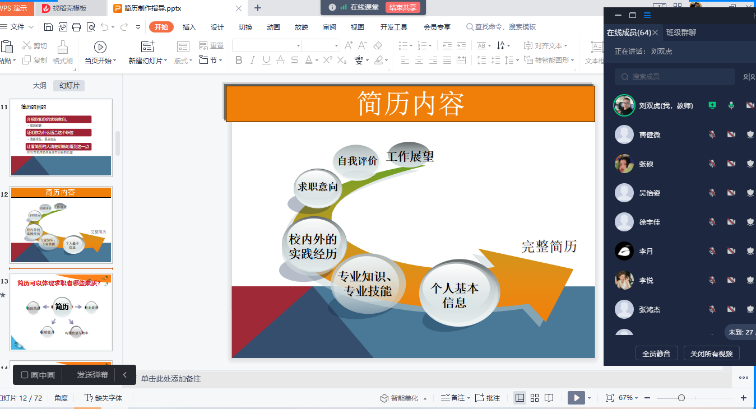Expand the font name combo box

coord(297,45)
